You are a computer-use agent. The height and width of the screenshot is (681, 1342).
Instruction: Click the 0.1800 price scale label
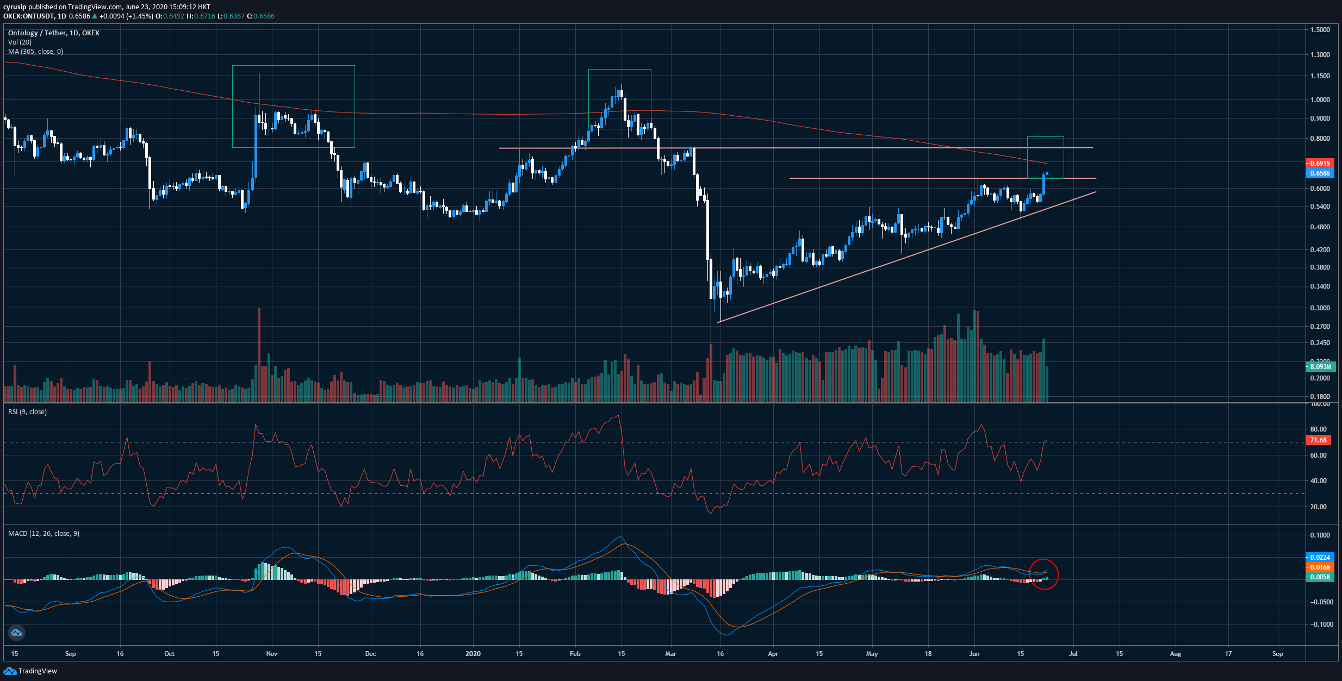(1320, 397)
